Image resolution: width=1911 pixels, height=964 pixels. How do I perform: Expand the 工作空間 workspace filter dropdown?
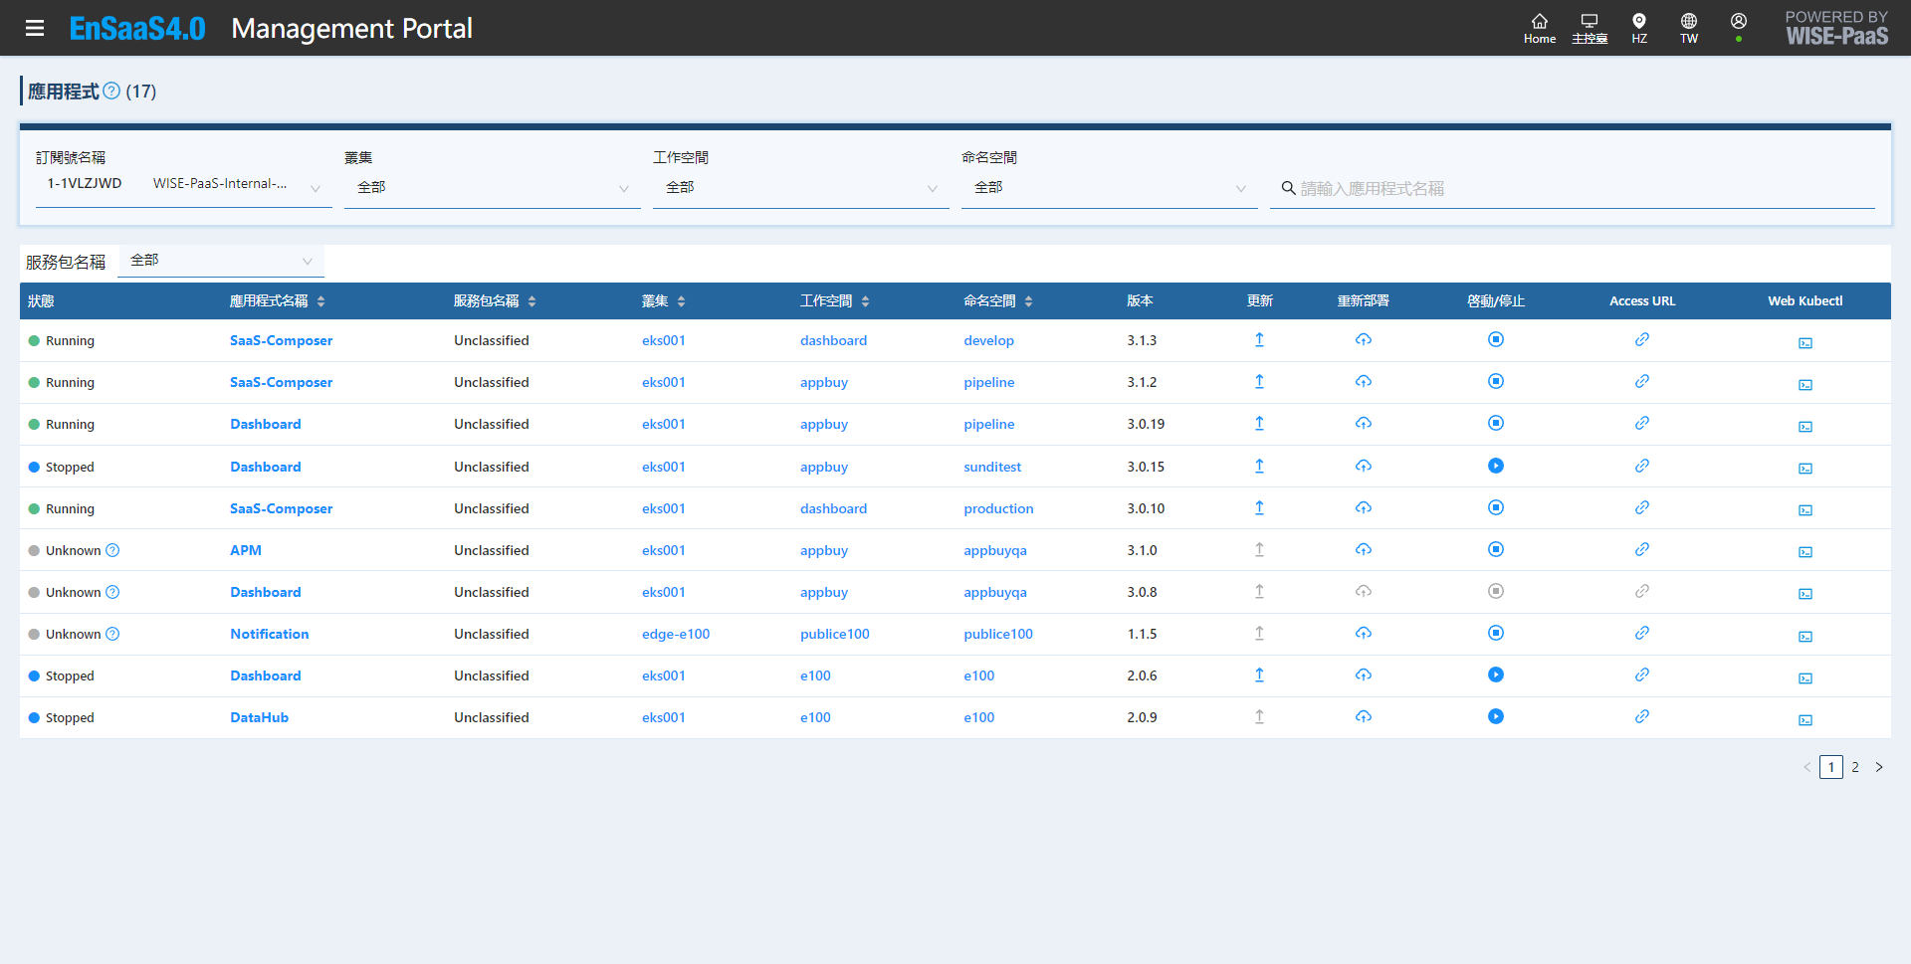[x=801, y=188]
